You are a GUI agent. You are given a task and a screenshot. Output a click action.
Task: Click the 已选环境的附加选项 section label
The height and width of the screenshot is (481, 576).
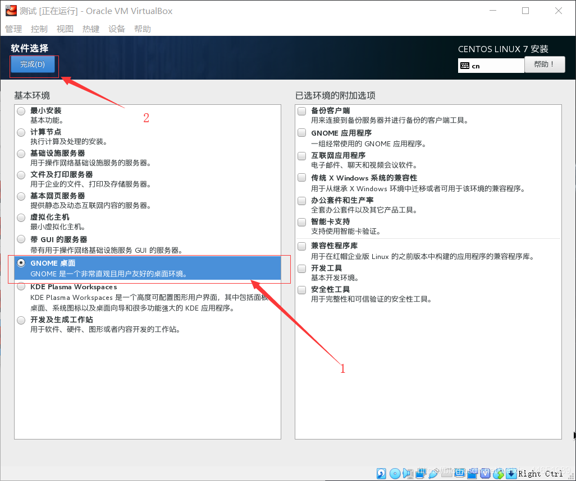[x=335, y=95]
